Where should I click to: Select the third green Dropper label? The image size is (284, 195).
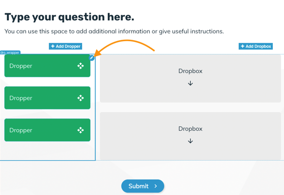[x=21, y=130]
